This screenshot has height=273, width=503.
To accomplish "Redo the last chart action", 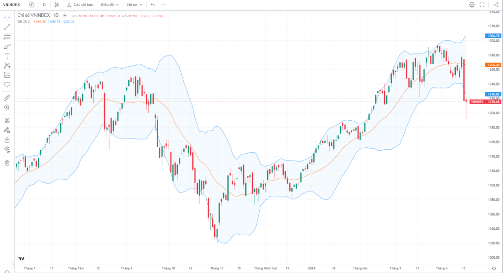I will [x=163, y=5].
